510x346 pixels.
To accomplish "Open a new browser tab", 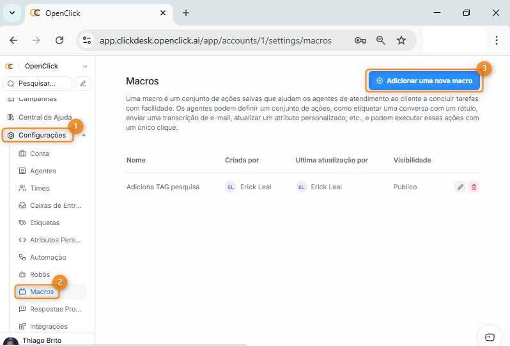I will 186,13.
